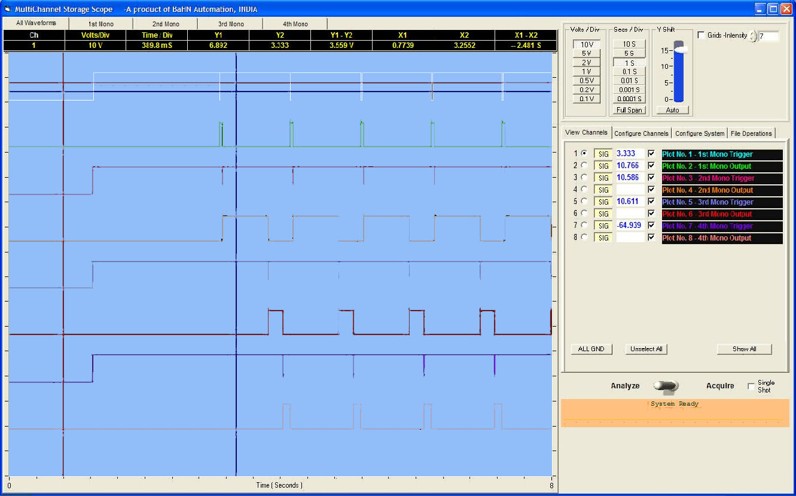Viewport: 796px width, 496px height.
Task: Click the Show All button
Action: click(x=745, y=349)
